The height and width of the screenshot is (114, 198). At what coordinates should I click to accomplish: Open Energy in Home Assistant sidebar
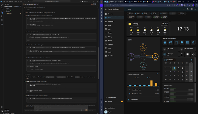114,33
